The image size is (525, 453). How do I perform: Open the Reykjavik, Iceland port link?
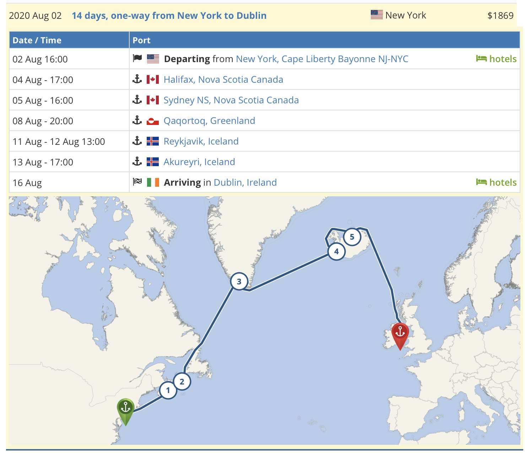tap(201, 141)
